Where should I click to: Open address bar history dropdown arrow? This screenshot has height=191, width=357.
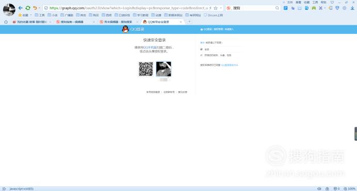coord(221,8)
